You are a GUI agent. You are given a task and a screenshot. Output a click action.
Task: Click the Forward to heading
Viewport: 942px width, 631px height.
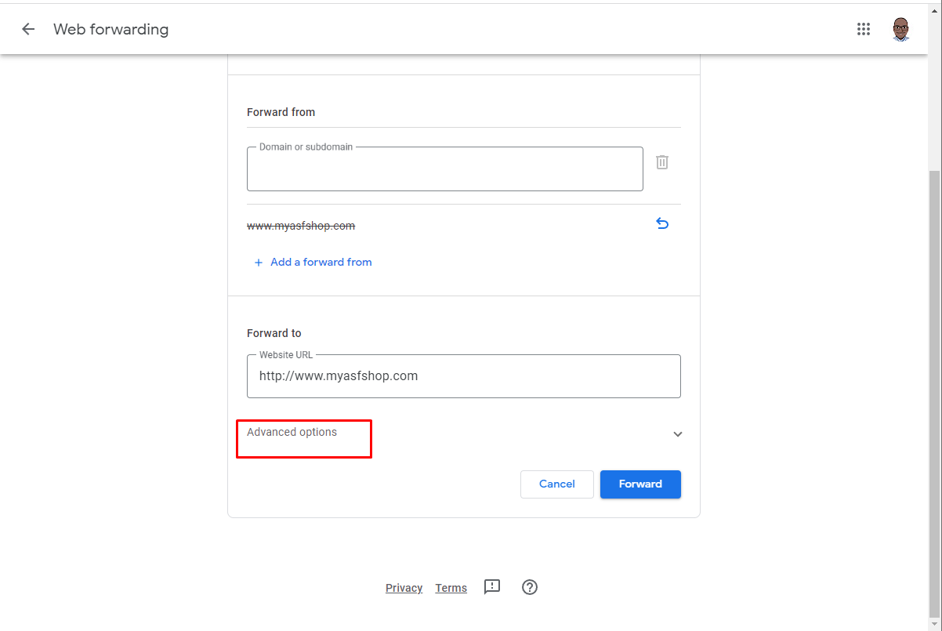(x=274, y=333)
